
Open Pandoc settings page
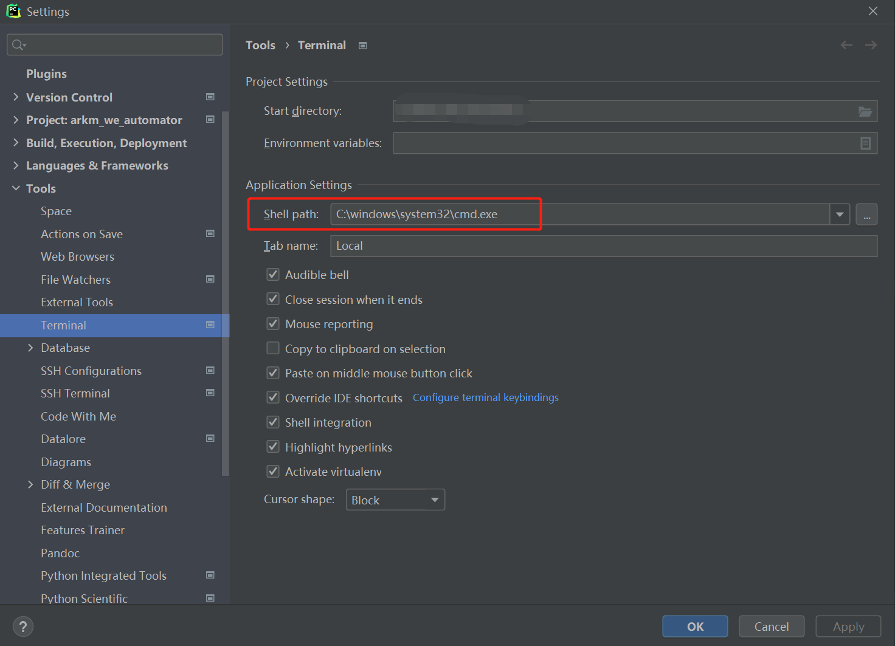(60, 553)
